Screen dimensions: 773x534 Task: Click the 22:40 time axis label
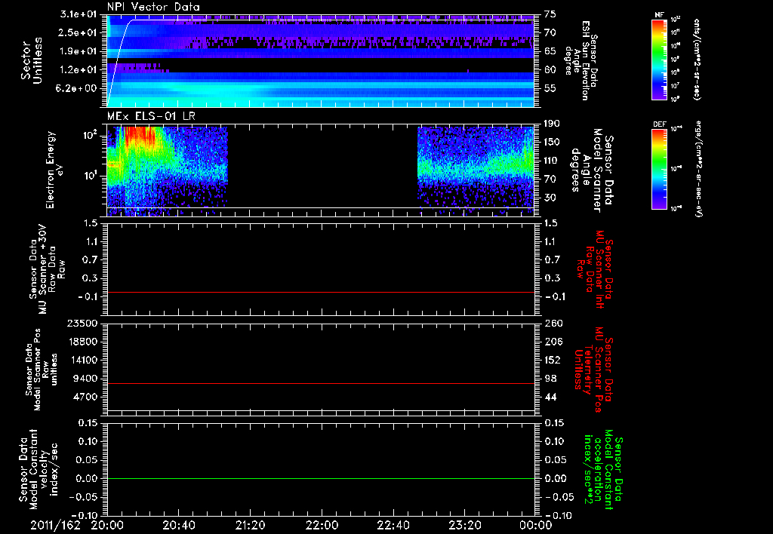pos(393,525)
